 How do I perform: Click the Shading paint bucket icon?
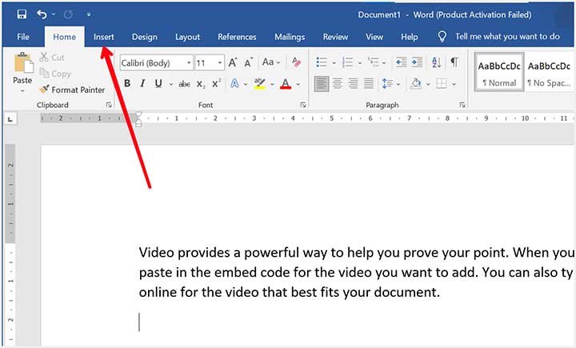(x=416, y=84)
